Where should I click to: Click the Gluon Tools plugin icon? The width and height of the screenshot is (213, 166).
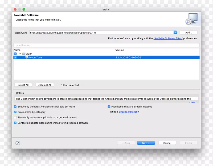(27, 57)
